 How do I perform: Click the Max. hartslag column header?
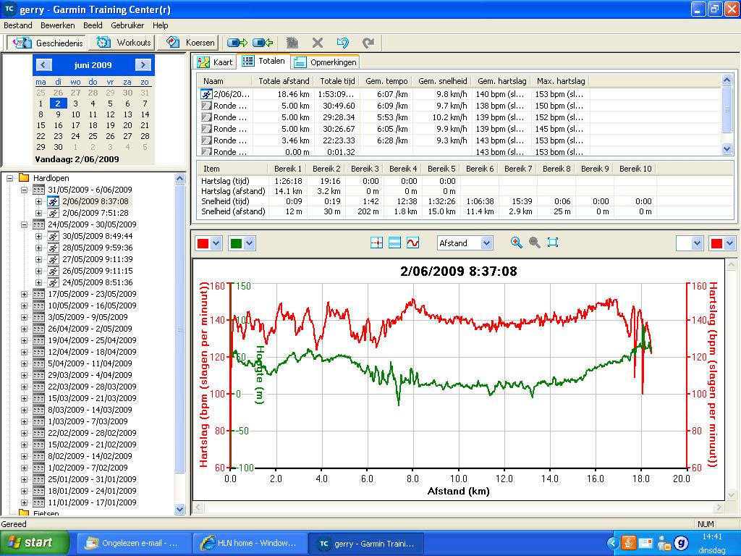pos(561,81)
